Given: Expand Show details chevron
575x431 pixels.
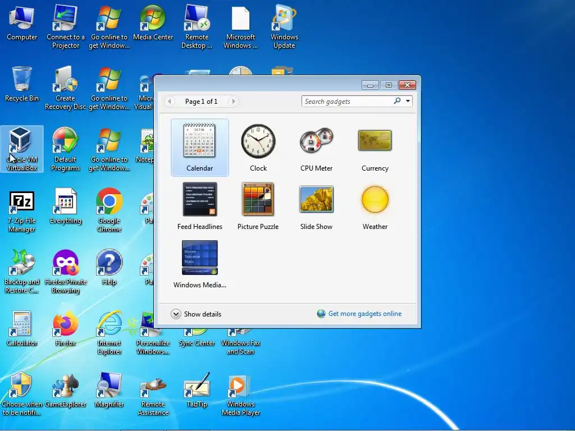Looking at the screenshot, I should tap(176, 314).
